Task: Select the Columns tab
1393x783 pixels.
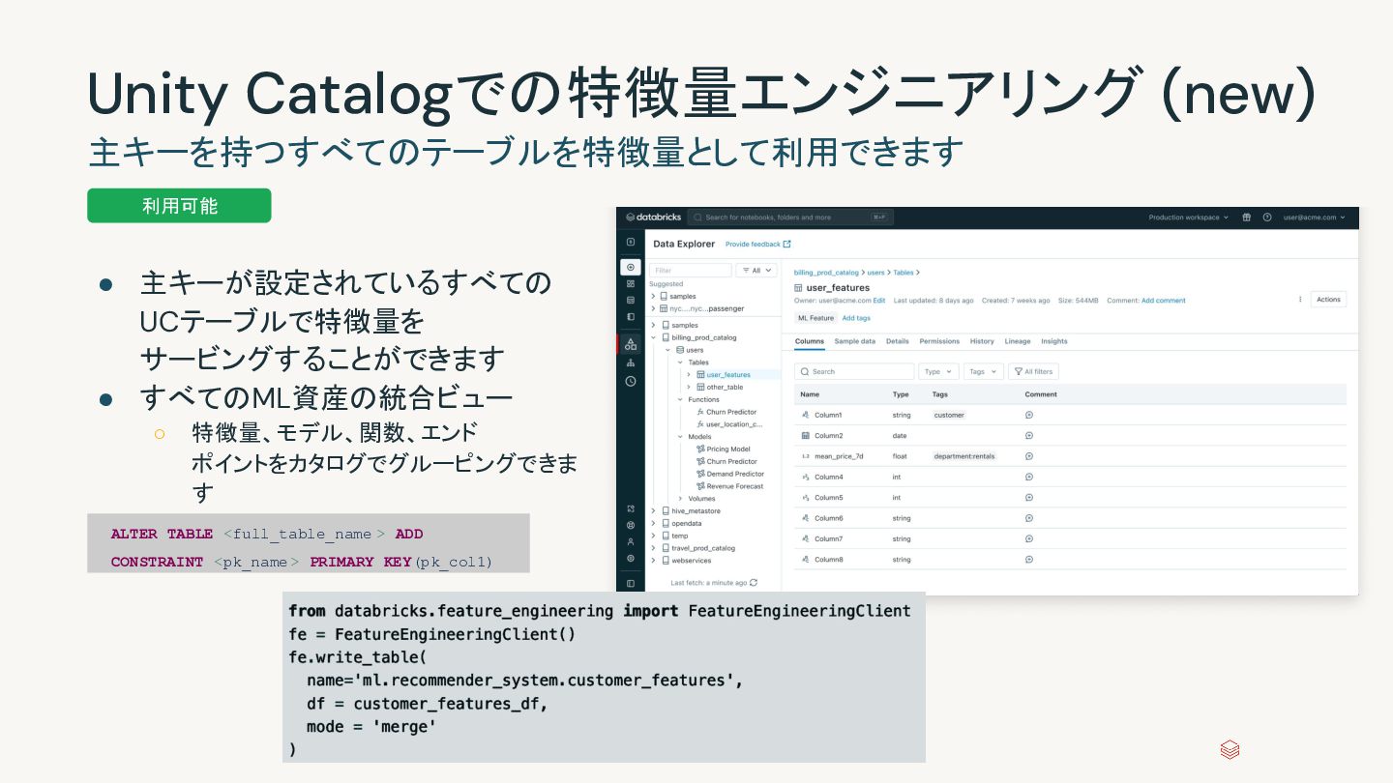Action: tap(810, 341)
